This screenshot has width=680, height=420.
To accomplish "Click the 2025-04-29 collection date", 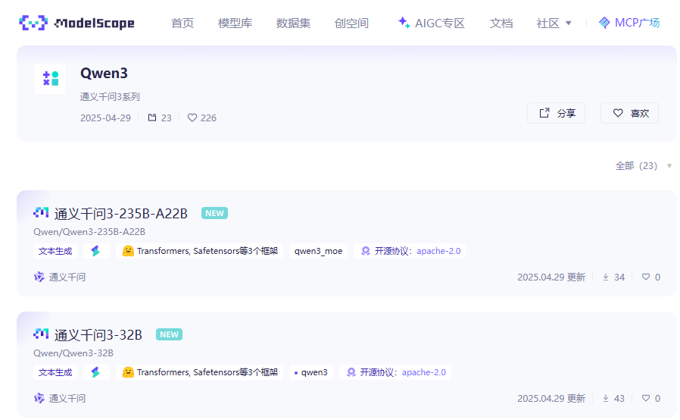I will (x=105, y=118).
